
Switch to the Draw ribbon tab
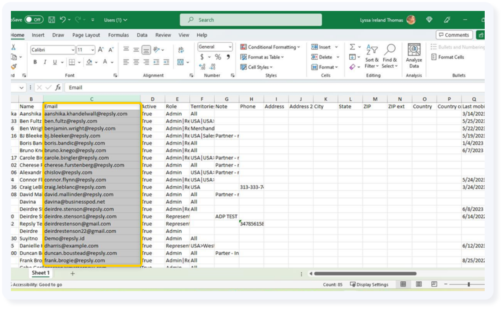tap(58, 35)
